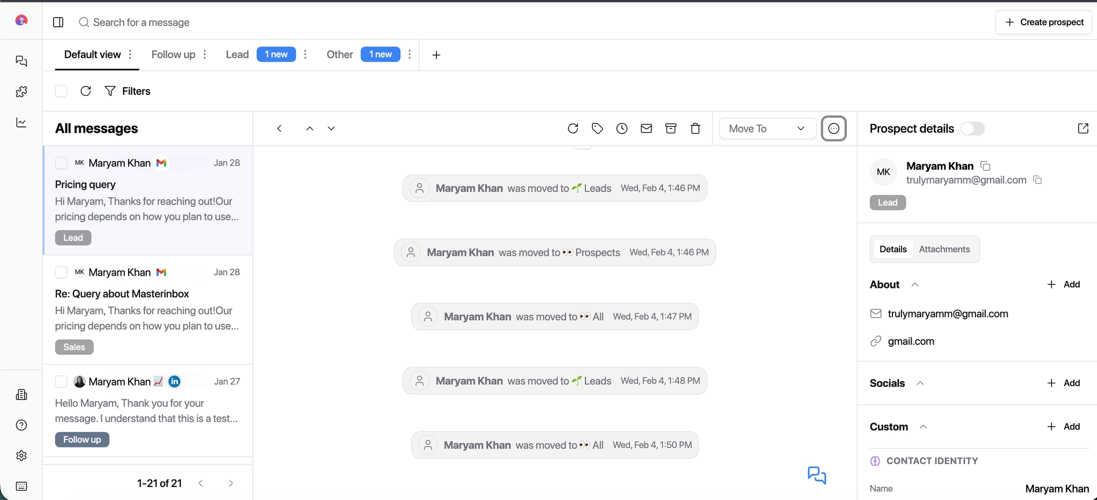Open the Move To dropdown
The width and height of the screenshot is (1097, 500).
(767, 128)
